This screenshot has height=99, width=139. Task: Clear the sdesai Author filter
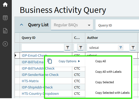[x=121, y=48]
